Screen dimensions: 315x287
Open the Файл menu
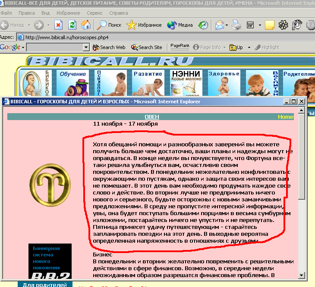point(6,13)
